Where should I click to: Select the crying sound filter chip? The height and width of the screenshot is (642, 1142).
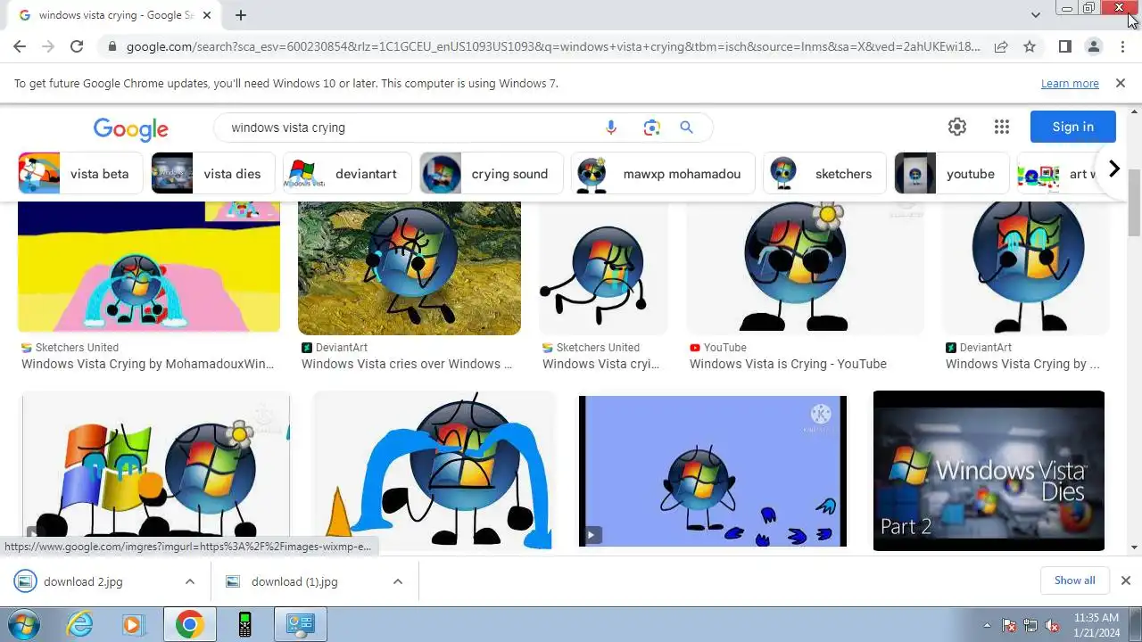tap(492, 173)
